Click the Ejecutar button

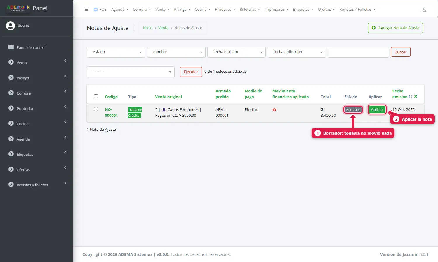coord(191,72)
